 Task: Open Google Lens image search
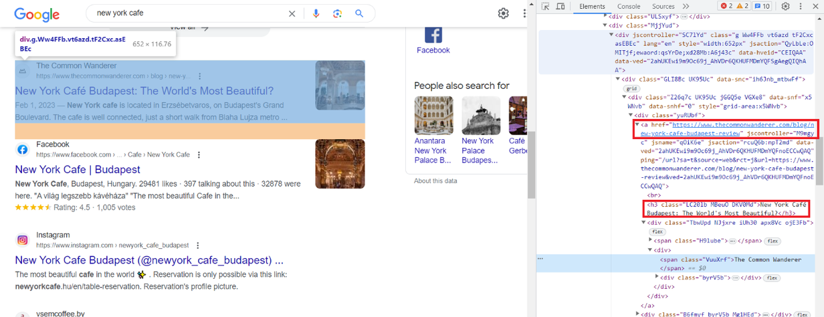338,13
